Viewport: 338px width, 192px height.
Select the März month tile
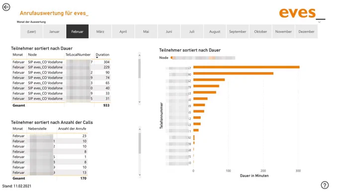[x=100, y=31]
